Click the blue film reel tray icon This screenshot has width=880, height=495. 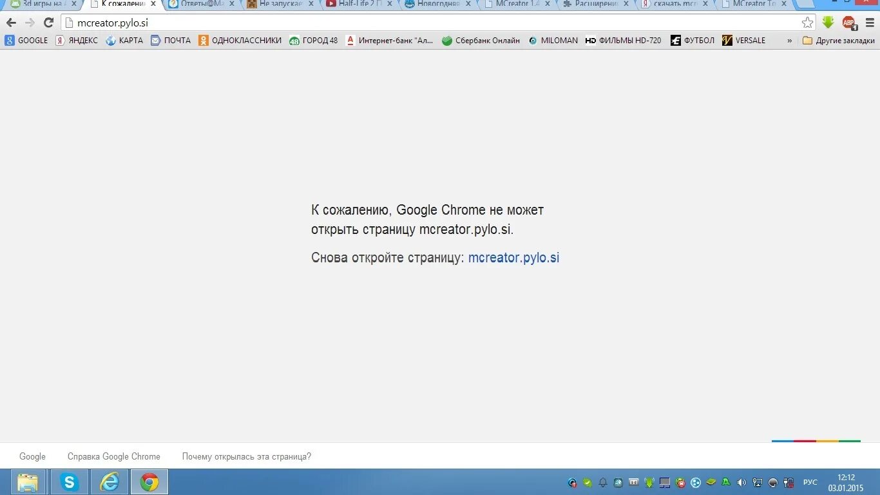pos(696,483)
